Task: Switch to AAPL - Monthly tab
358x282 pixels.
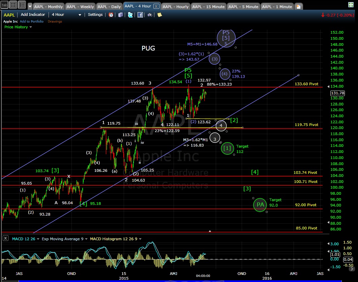Action: pyautogui.click(x=49, y=7)
